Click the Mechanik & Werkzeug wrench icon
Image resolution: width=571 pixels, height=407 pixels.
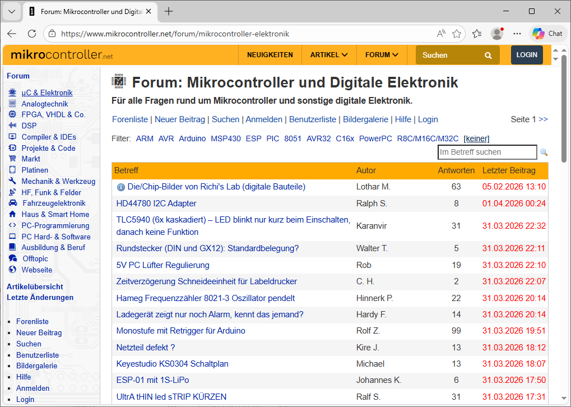[12, 181]
